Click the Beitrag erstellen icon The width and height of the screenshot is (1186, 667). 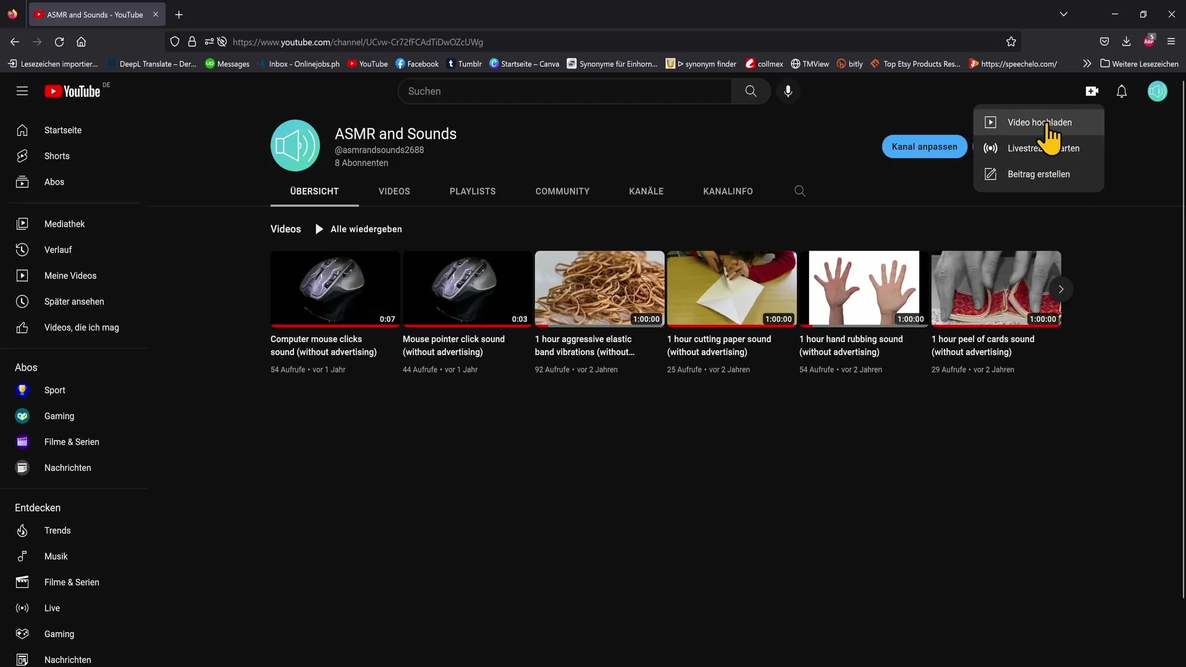(x=991, y=174)
